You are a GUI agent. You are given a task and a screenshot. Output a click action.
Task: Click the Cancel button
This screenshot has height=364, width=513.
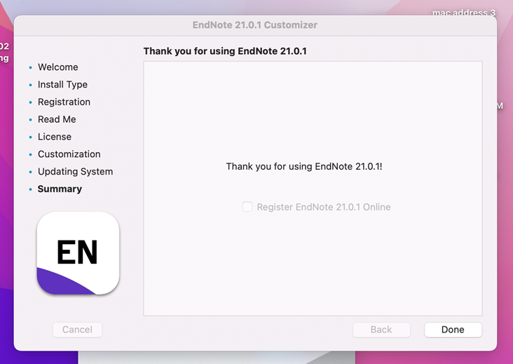[x=77, y=330]
